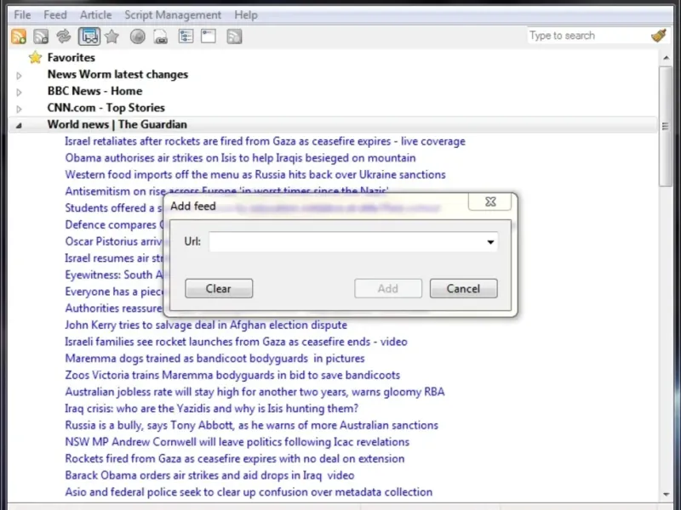The width and height of the screenshot is (681, 510).
Task: Expand the CNN.com - Top Stories feed
Action: [x=19, y=108]
